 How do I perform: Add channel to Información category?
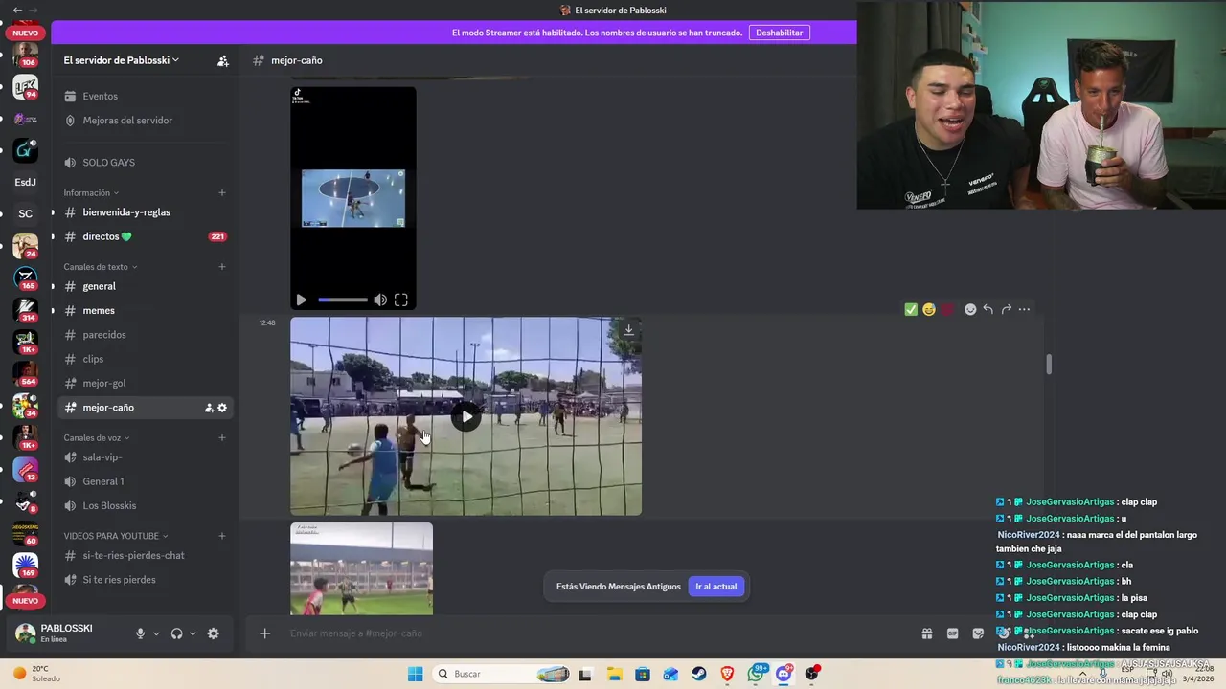(222, 192)
